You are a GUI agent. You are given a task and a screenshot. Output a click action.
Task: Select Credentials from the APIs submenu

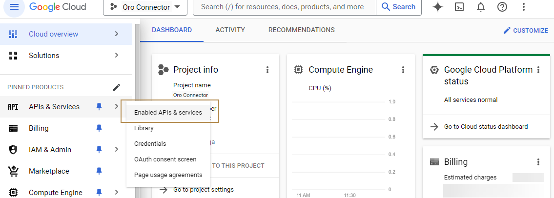pos(150,144)
